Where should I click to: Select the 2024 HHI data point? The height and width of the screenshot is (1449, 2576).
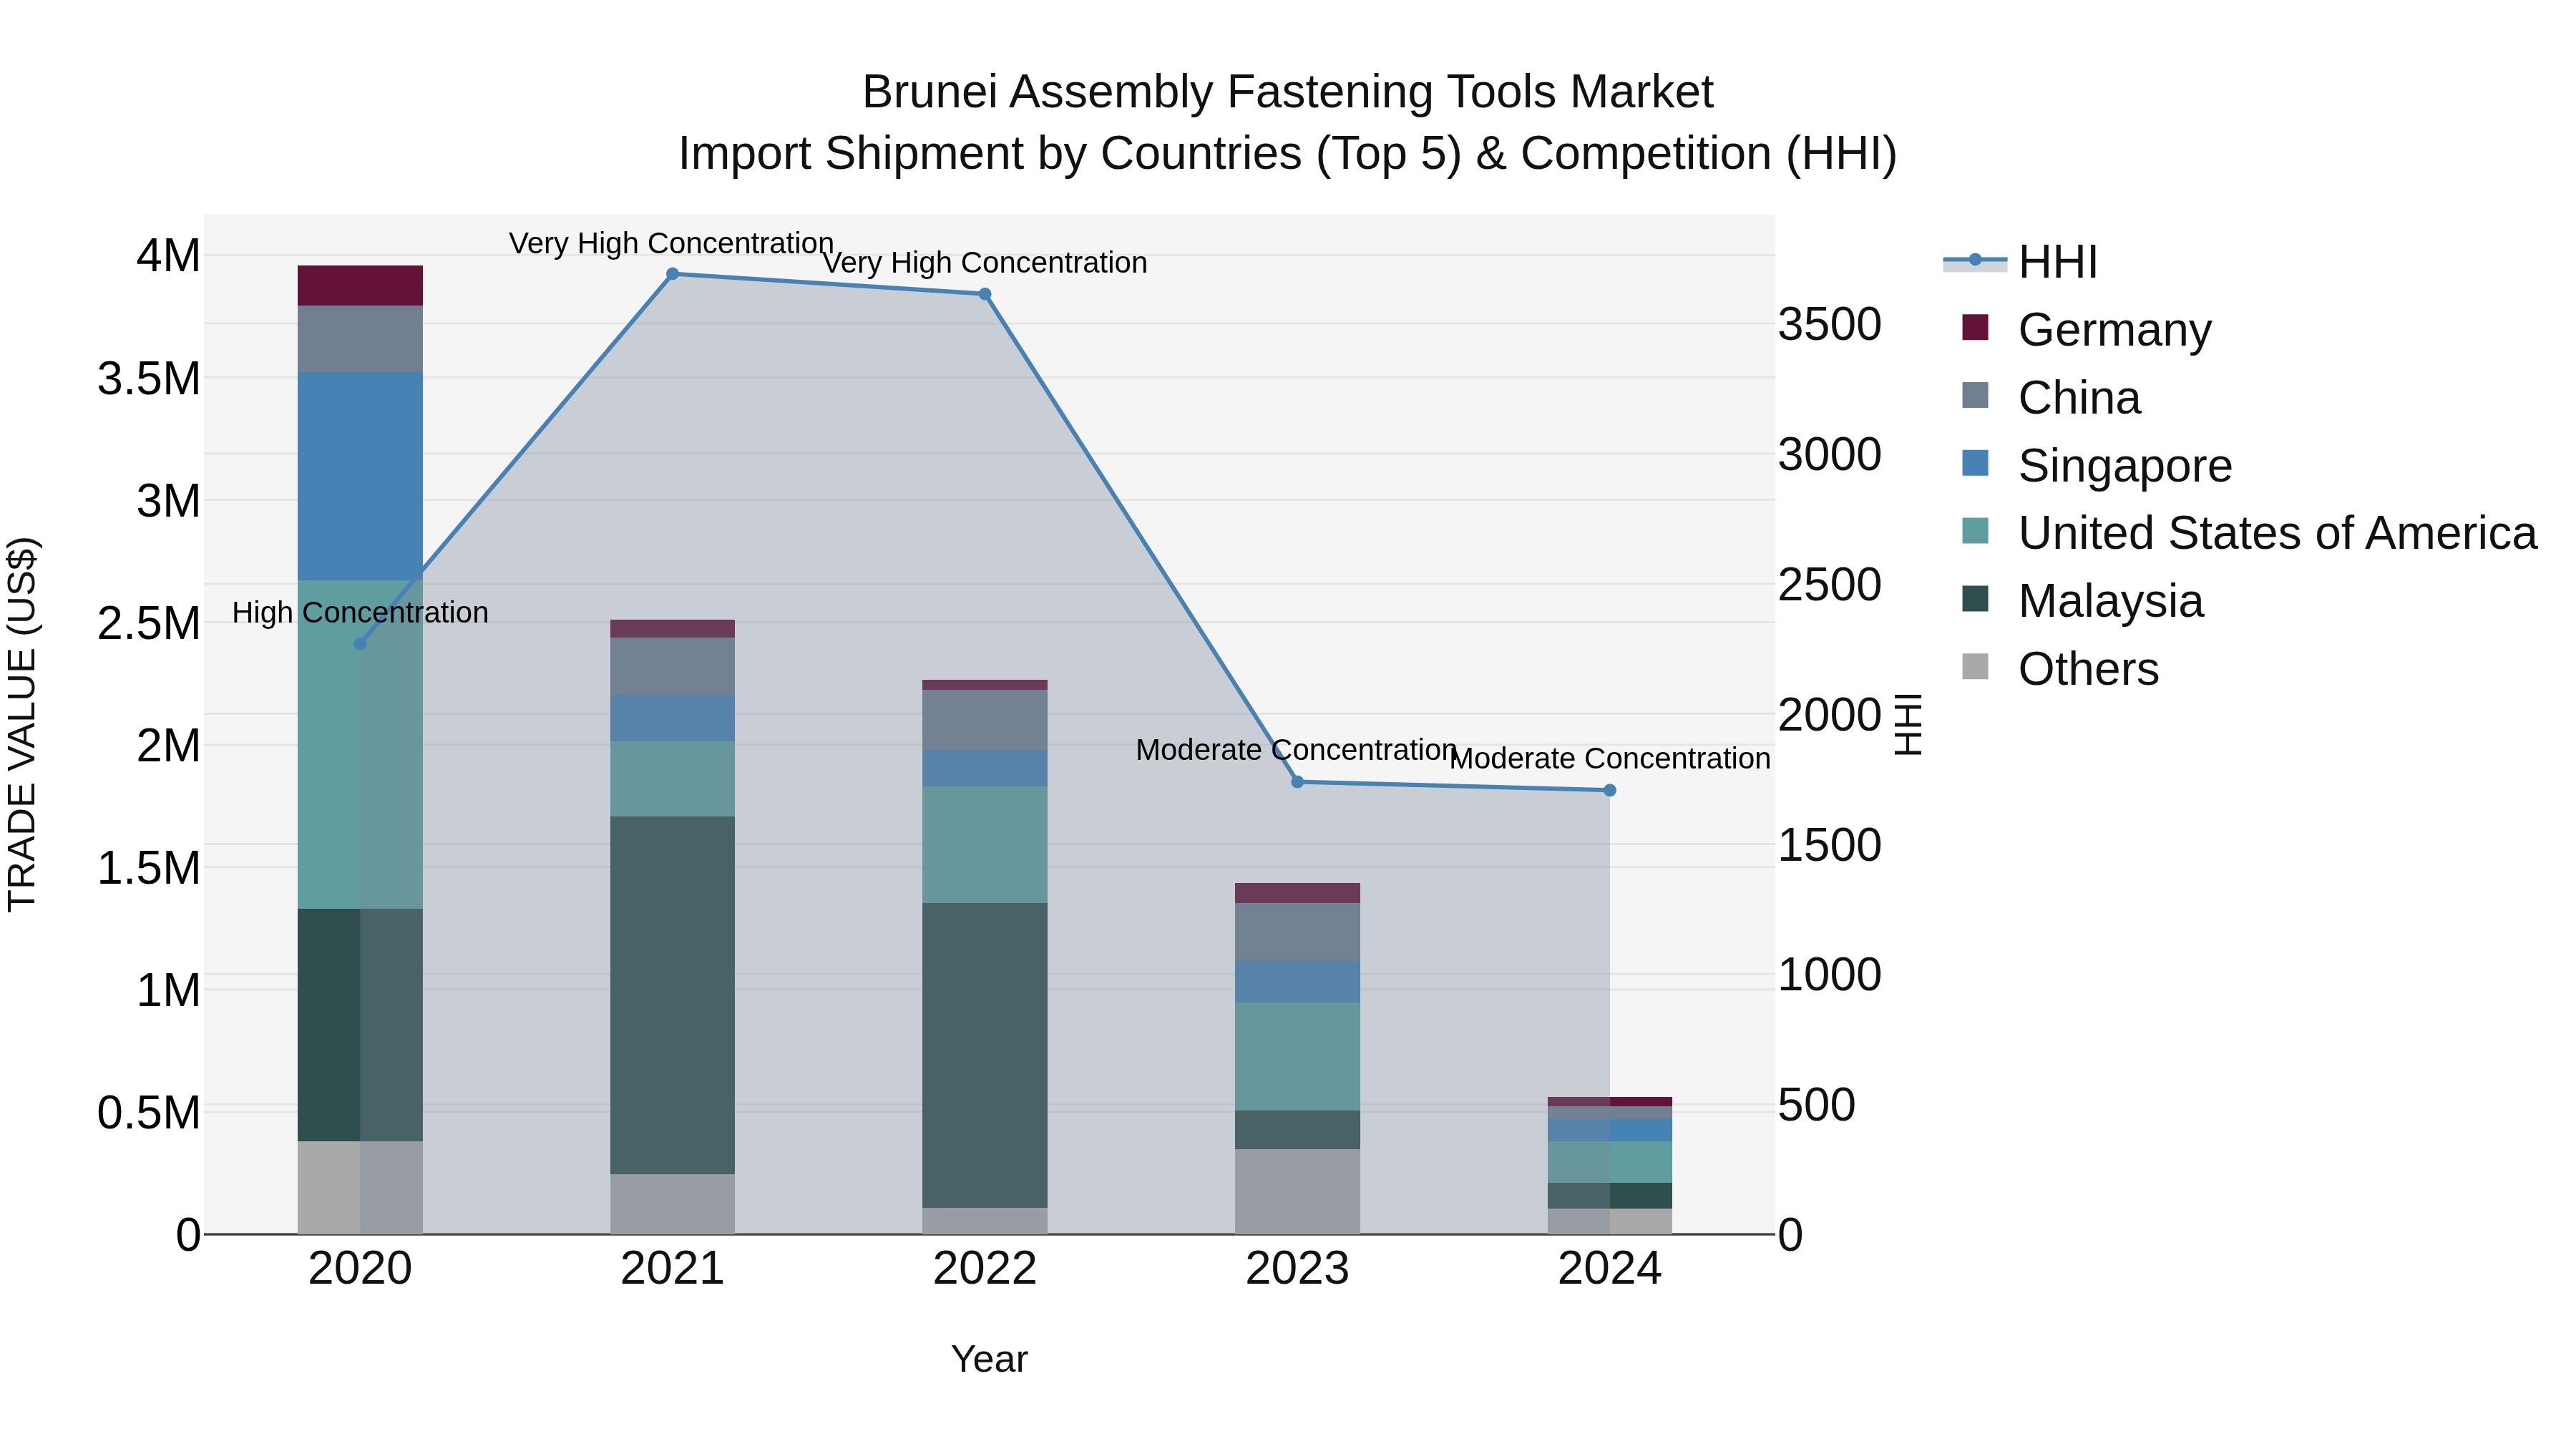(1610, 790)
